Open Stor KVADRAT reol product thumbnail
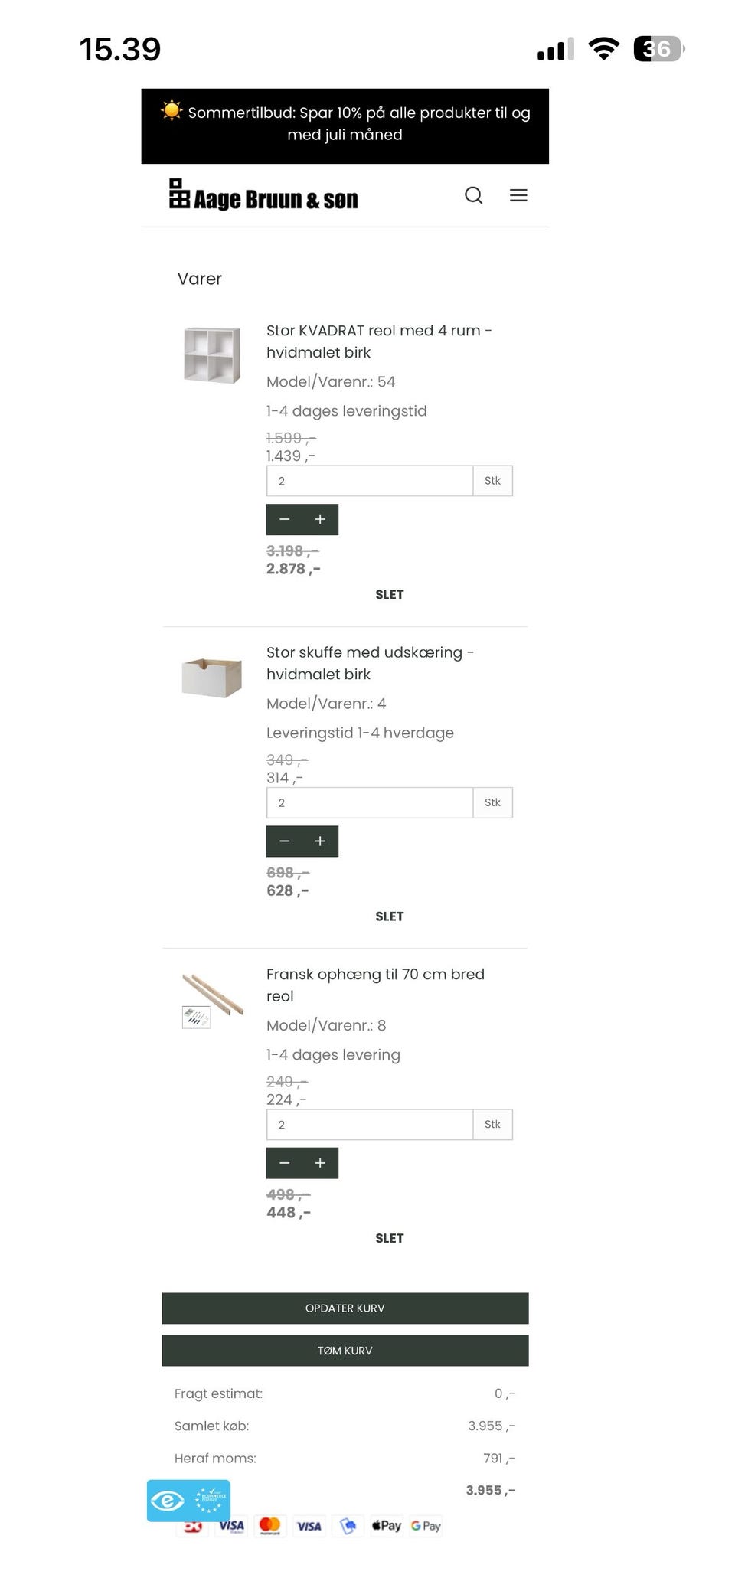This screenshot has width=735, height=1591. pos(212,354)
